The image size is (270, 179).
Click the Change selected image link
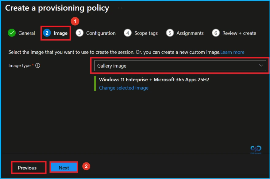click(x=124, y=88)
